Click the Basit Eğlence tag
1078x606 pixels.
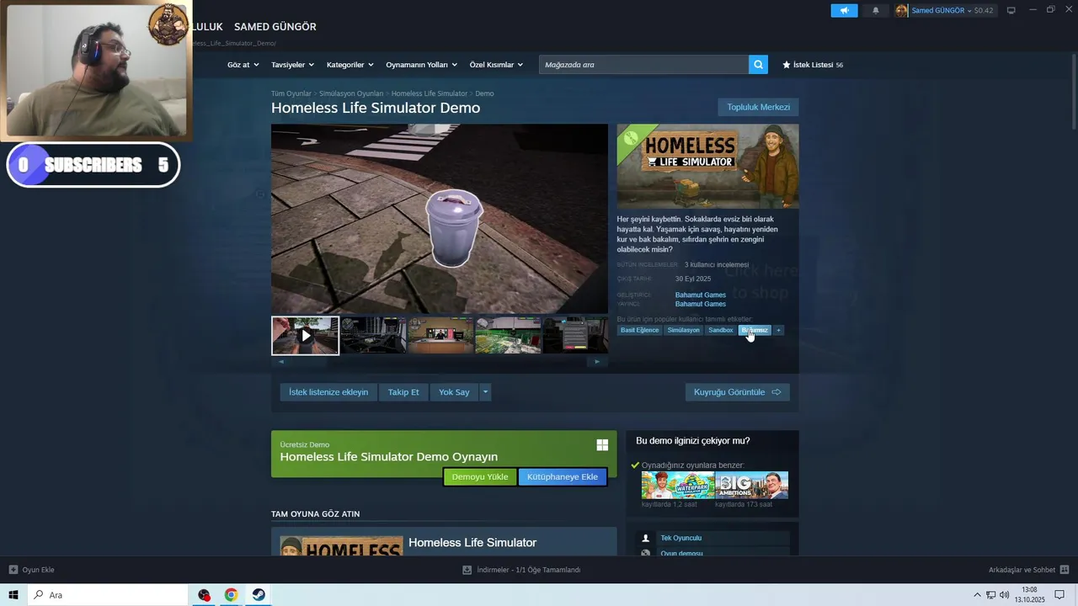tap(639, 330)
